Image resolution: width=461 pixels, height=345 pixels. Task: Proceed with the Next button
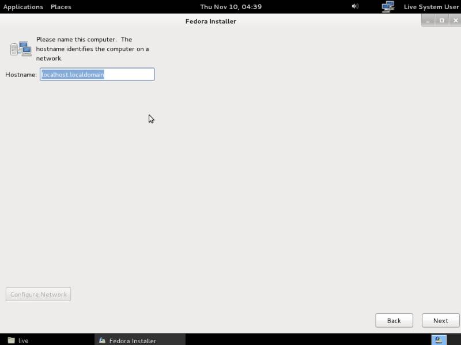pyautogui.click(x=440, y=321)
